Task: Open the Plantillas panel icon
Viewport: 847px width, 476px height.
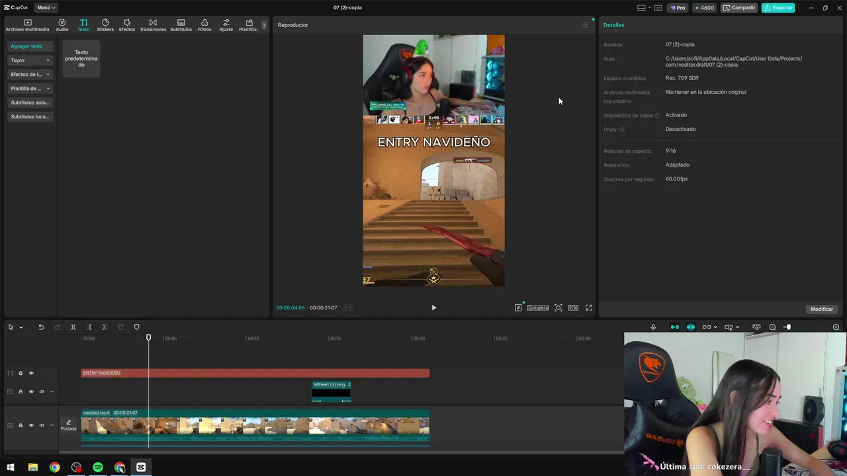Action: tap(249, 25)
